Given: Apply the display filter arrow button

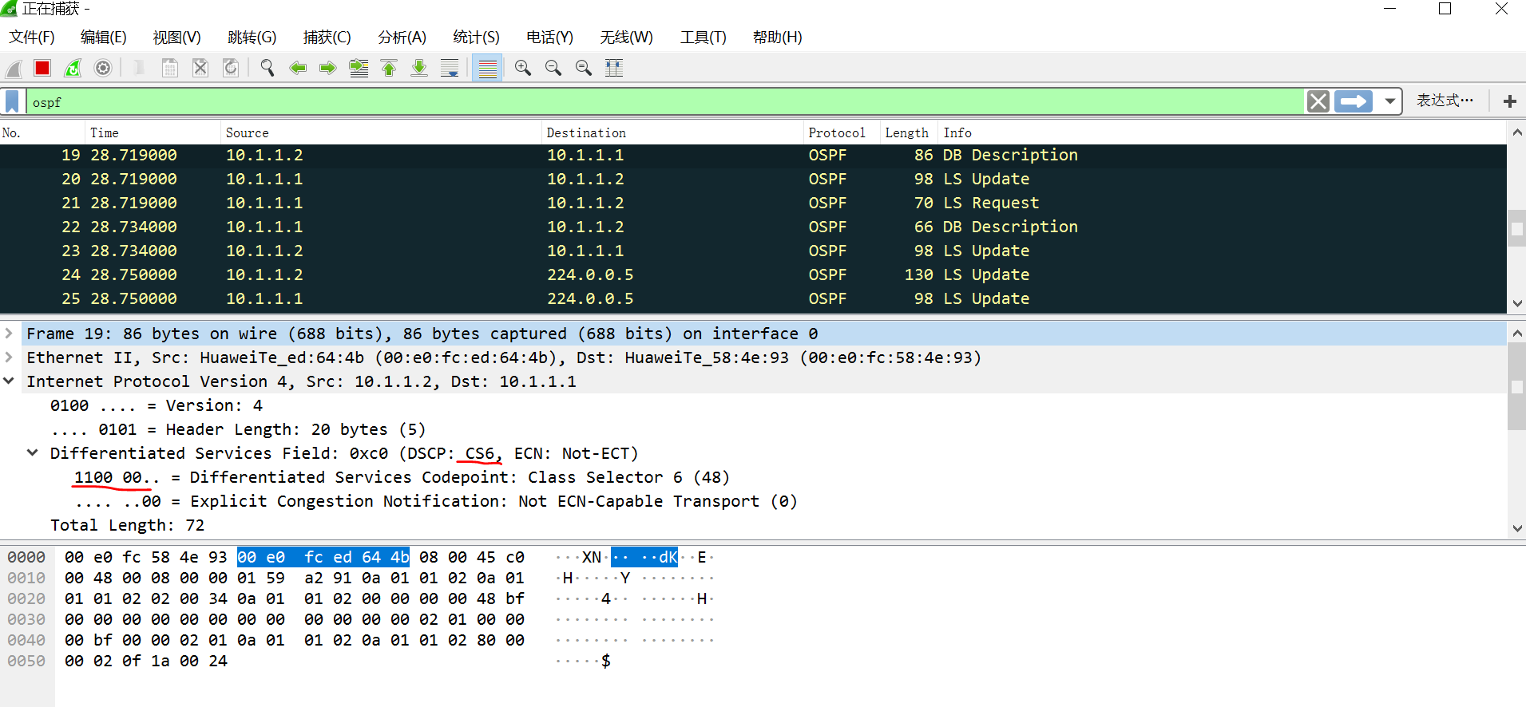Looking at the screenshot, I should [1354, 102].
